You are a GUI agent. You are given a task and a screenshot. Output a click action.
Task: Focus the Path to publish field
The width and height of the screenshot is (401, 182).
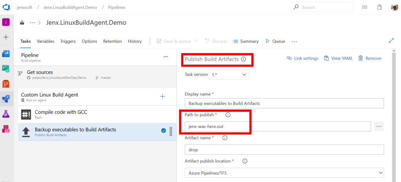(278, 126)
